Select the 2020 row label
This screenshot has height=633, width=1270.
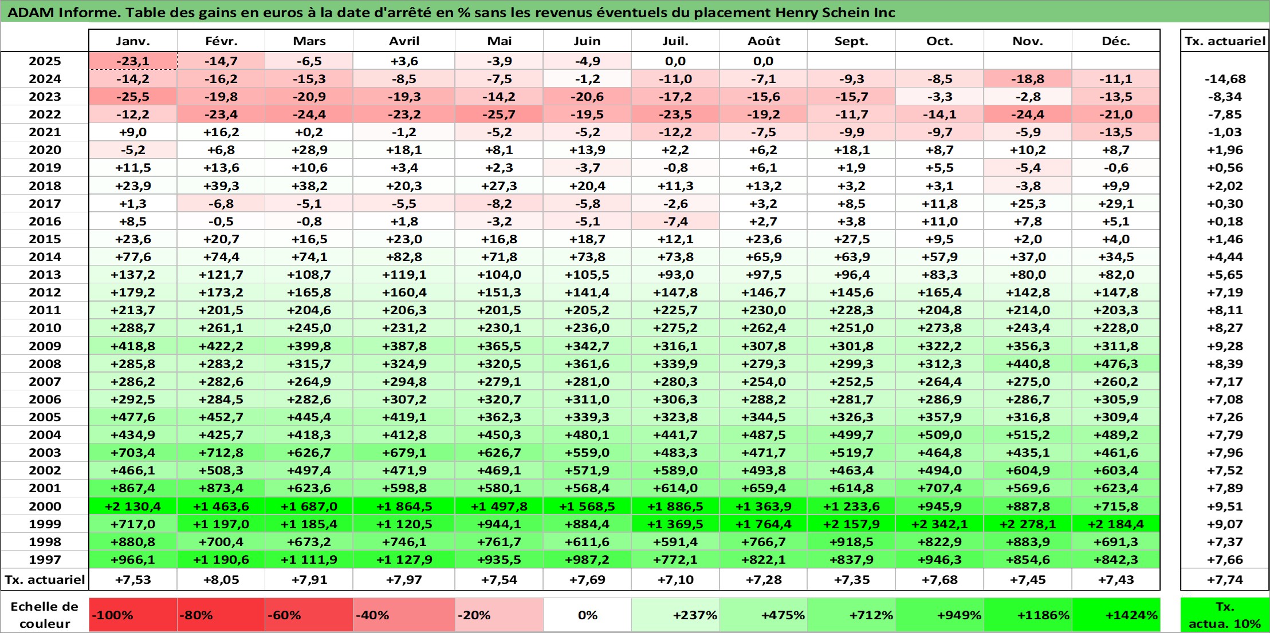(45, 150)
